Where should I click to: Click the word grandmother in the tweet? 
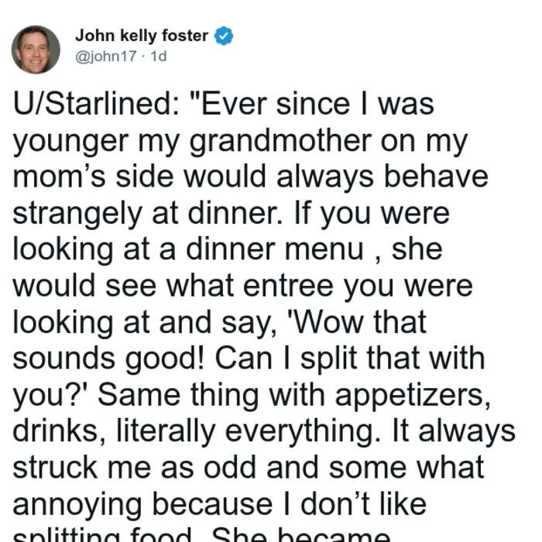click(280, 142)
